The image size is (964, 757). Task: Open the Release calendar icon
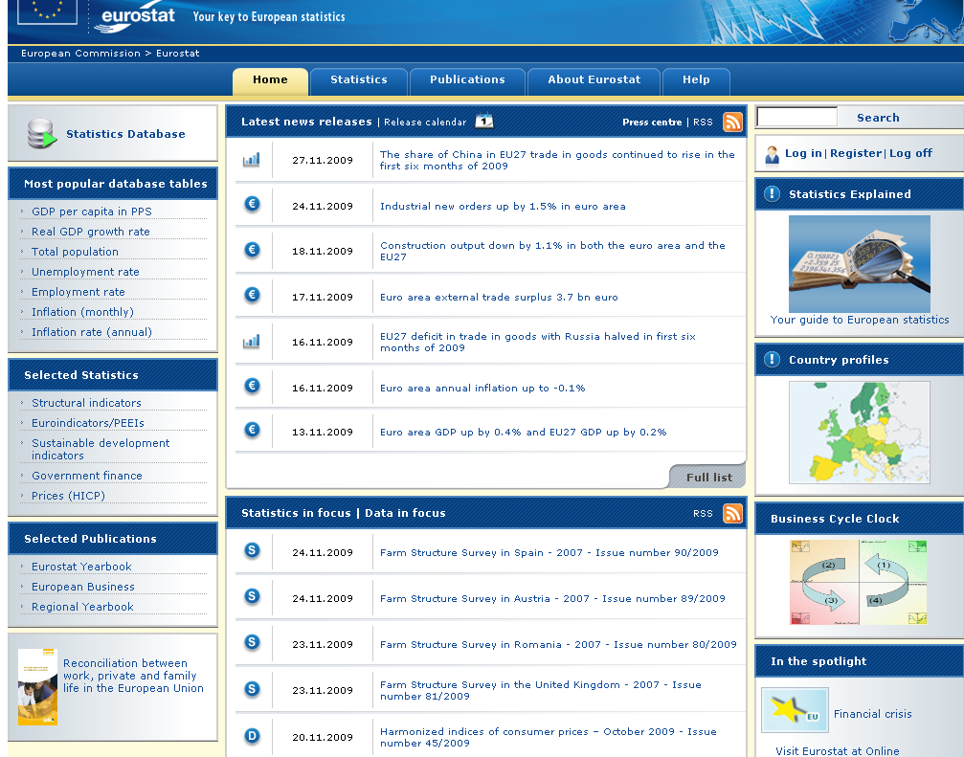[x=484, y=121]
